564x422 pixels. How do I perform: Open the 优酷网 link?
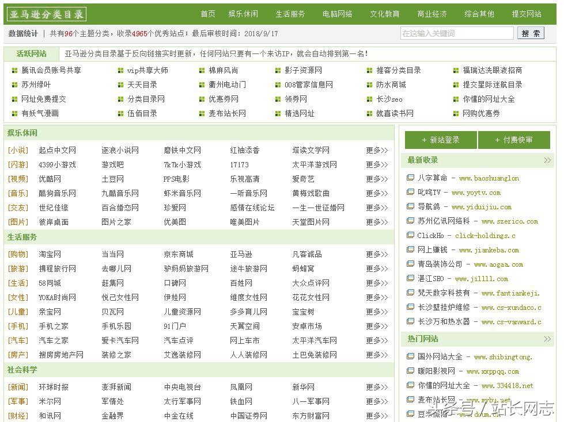[50, 179]
